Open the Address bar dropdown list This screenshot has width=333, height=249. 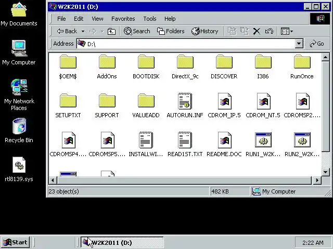tap(299, 44)
